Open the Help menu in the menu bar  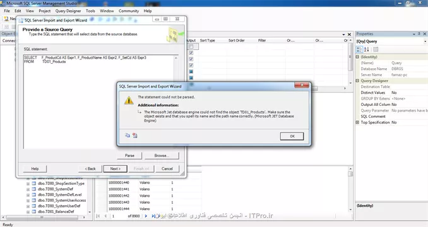(148, 11)
